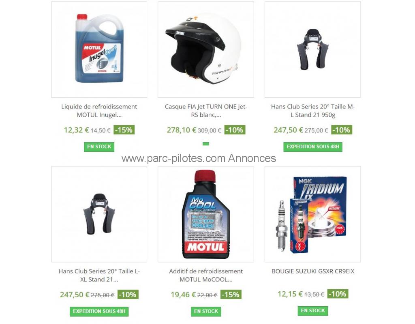Click EXPEDITION SOUS 48H under Hans M-L
The image size is (415, 324).
(x=313, y=147)
